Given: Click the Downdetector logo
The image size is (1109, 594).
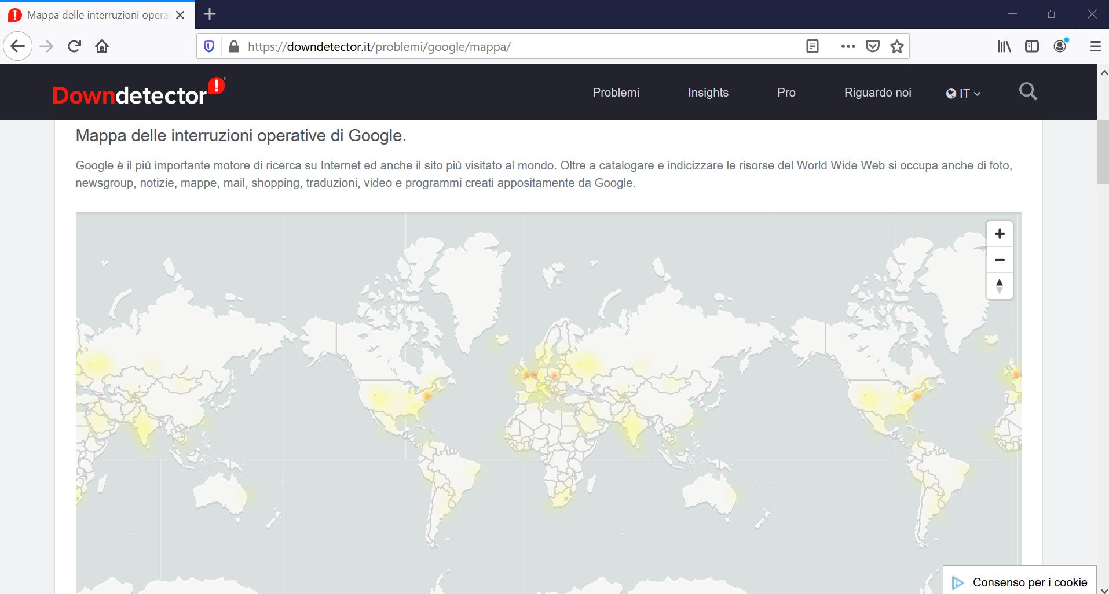Looking at the screenshot, I should (x=139, y=93).
